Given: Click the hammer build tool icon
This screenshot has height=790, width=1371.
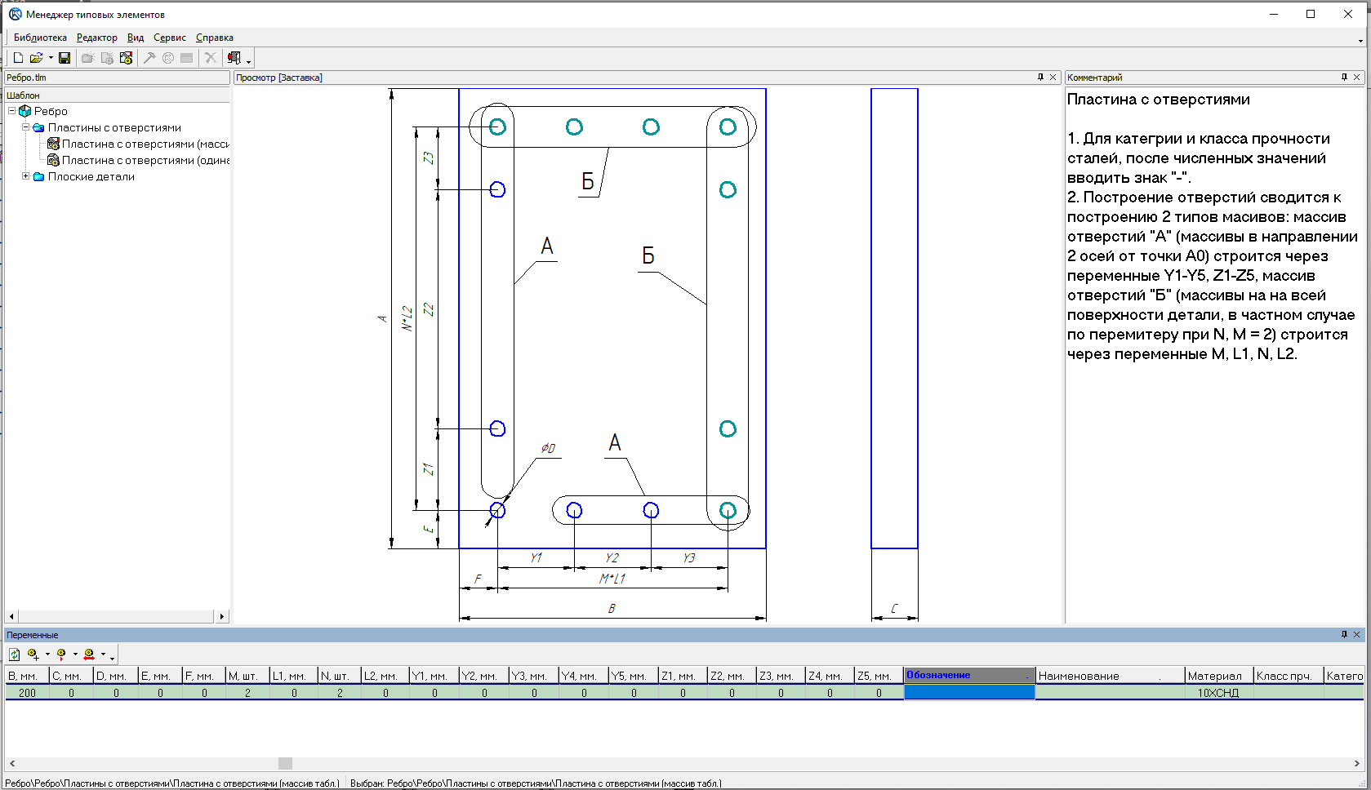Looking at the screenshot, I should click(x=149, y=58).
